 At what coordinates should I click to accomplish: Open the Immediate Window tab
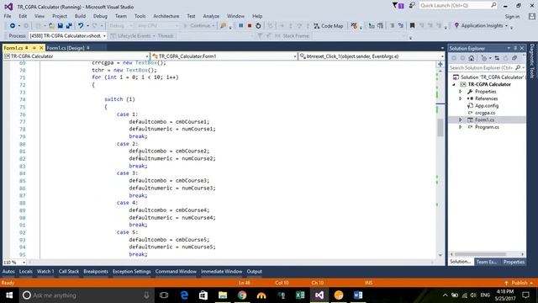pyautogui.click(x=221, y=271)
